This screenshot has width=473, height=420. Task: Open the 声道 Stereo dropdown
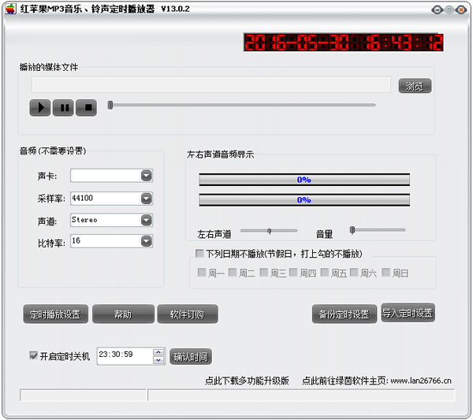tap(146, 220)
